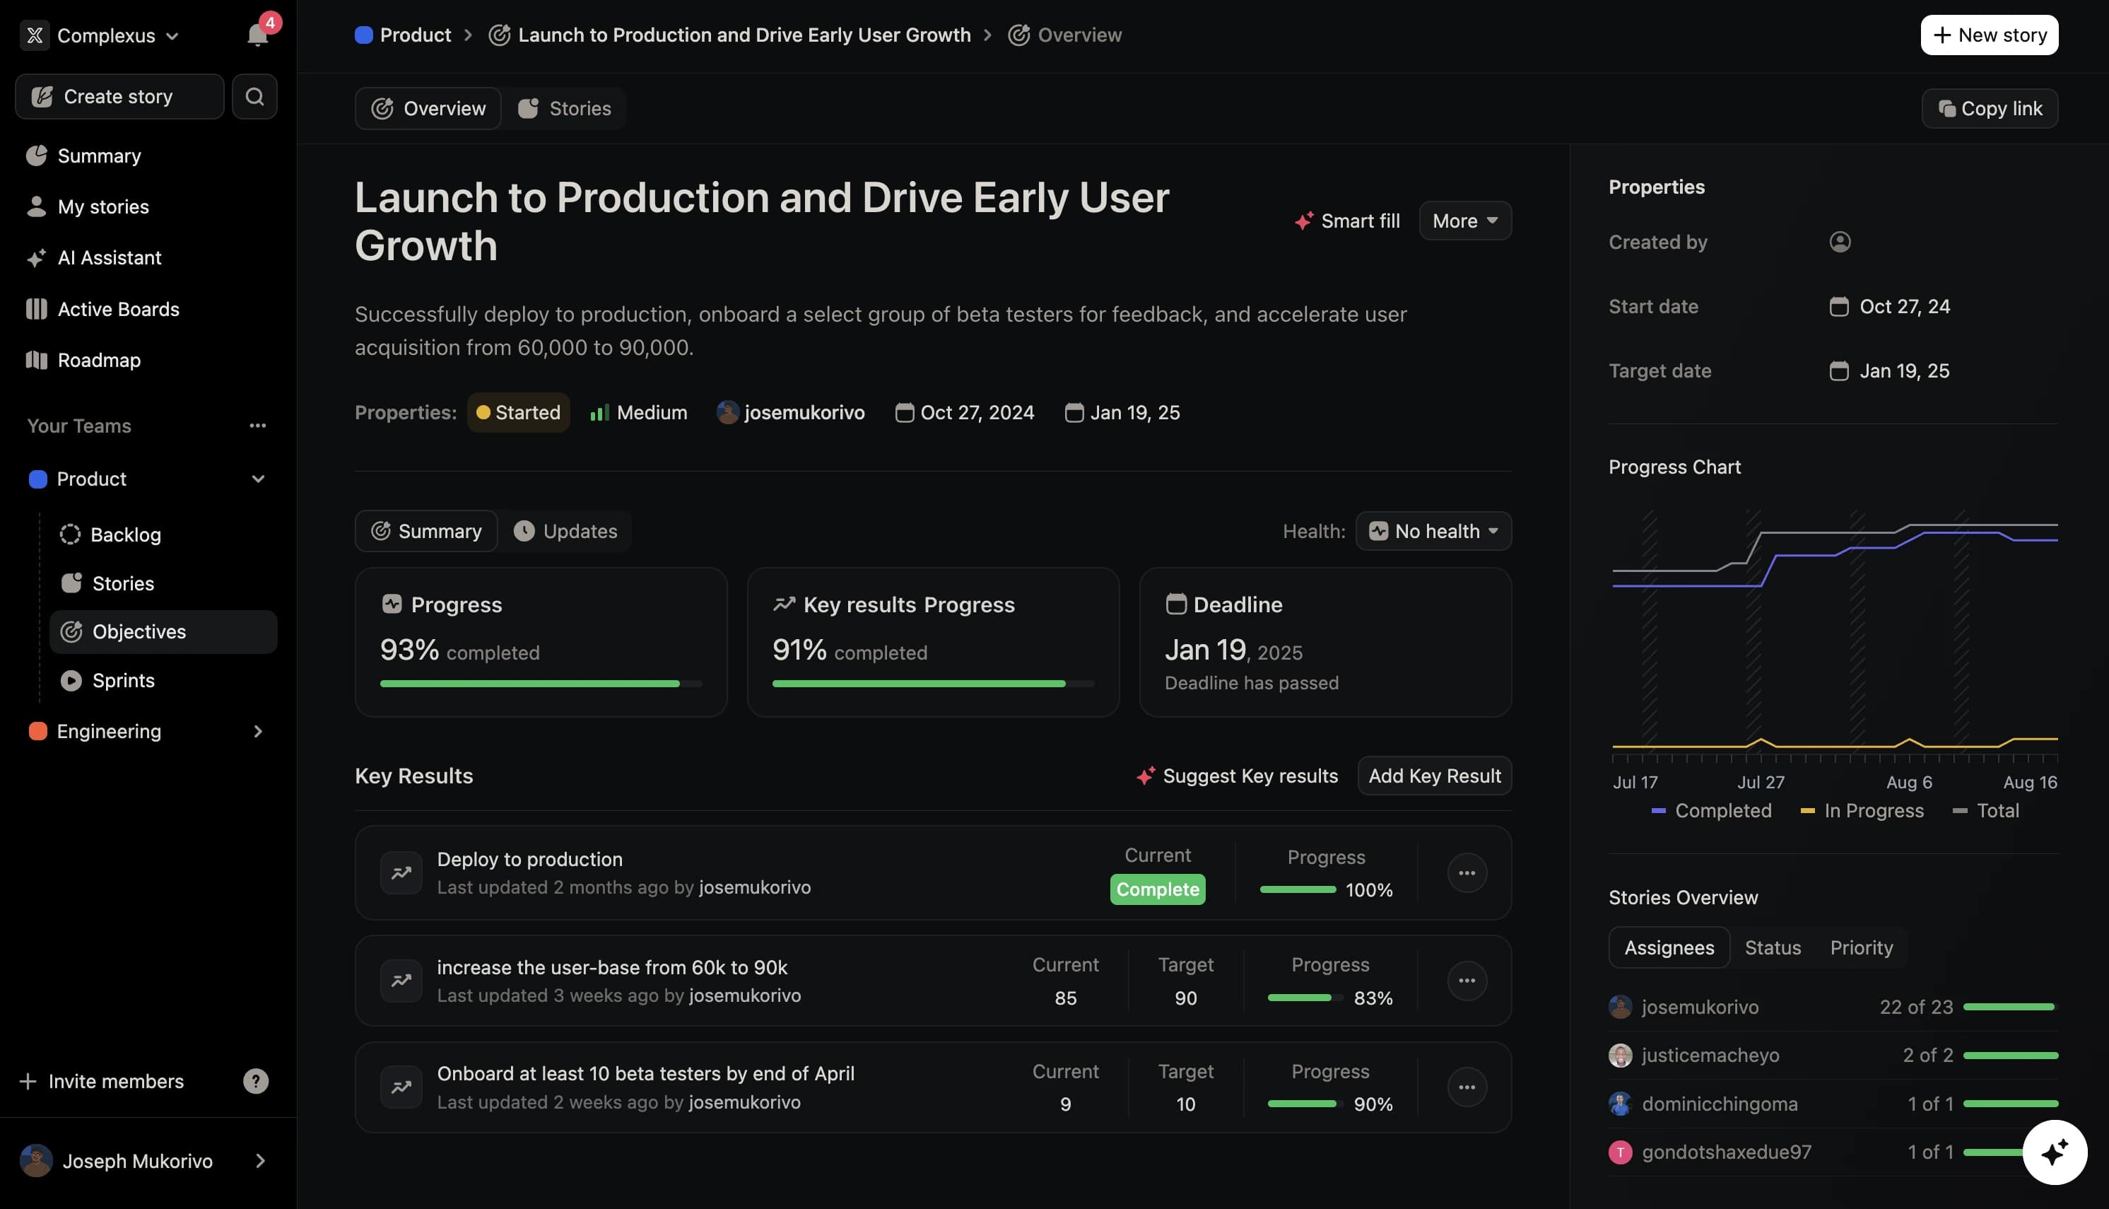Open search with the magnifier icon
2109x1209 pixels.
pyautogui.click(x=254, y=96)
